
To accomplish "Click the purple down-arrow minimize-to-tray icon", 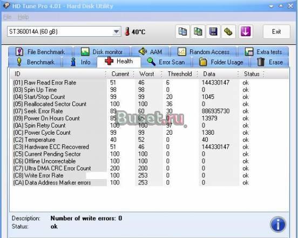I will tap(246, 31).
